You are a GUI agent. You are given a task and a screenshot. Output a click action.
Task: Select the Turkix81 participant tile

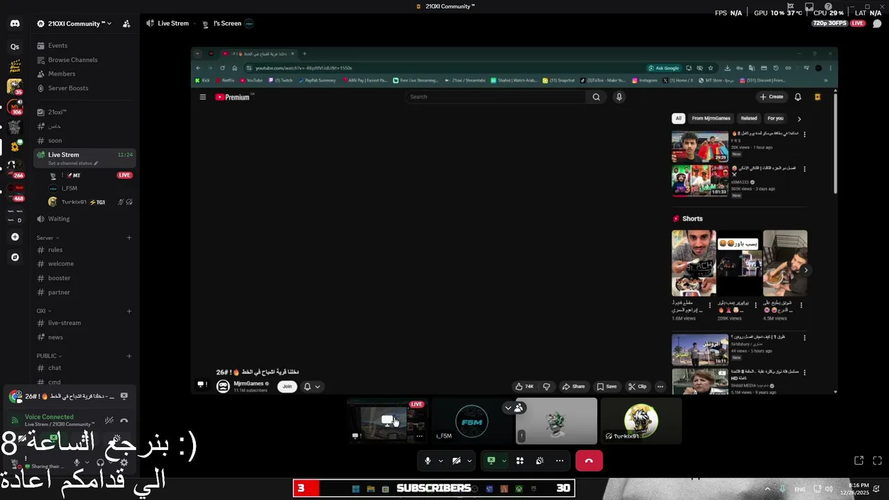click(640, 421)
